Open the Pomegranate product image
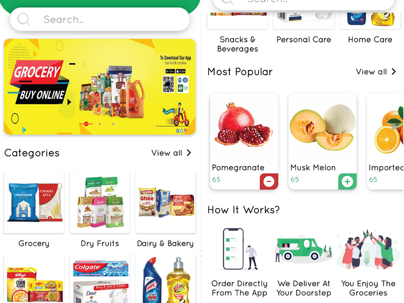The width and height of the screenshot is (404, 303). coord(244,124)
